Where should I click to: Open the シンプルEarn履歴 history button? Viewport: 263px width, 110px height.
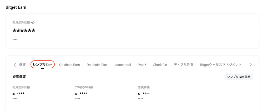point(239,77)
